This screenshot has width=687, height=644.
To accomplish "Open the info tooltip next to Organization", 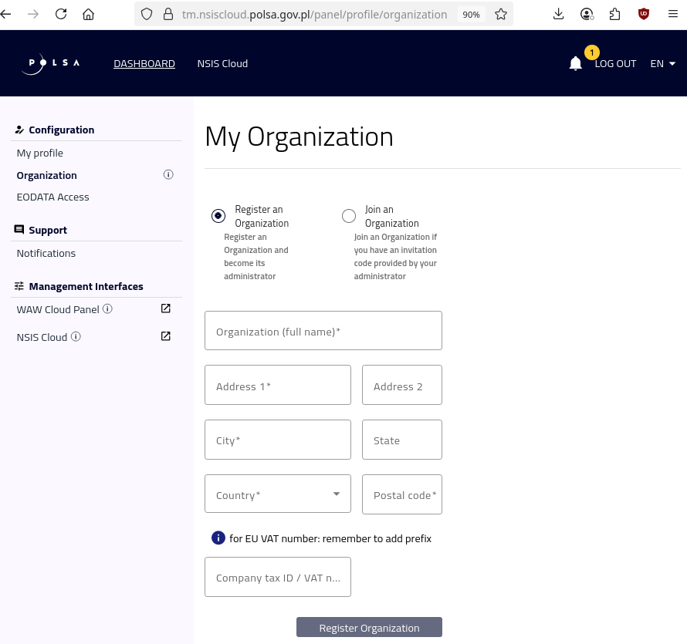I will pyautogui.click(x=168, y=174).
